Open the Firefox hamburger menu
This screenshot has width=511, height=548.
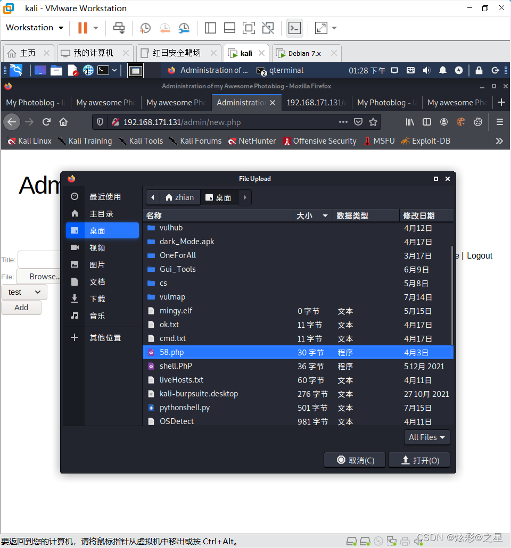pos(500,122)
